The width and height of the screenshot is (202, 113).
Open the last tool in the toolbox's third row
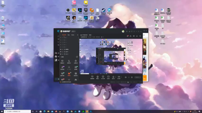tap(75, 74)
